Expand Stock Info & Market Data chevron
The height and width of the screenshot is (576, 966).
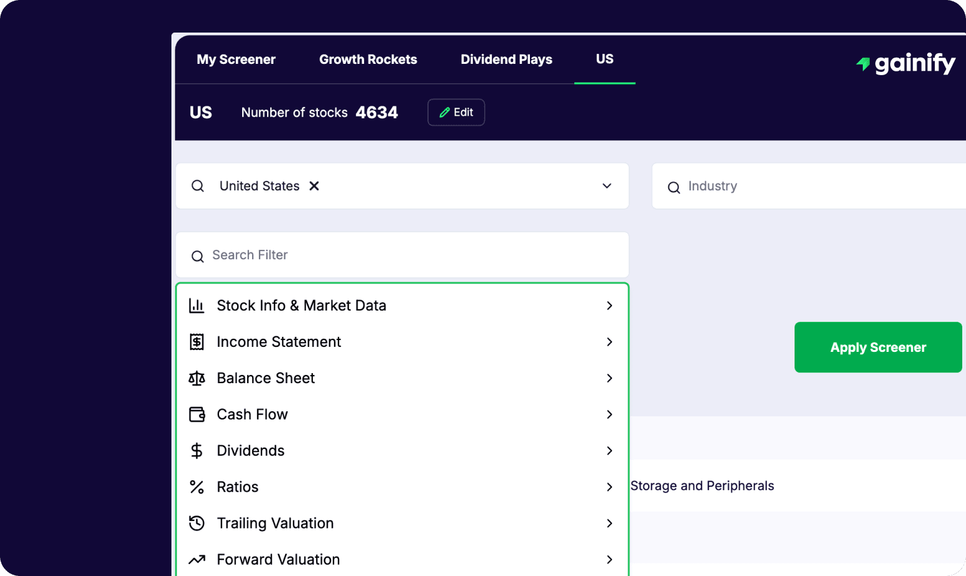(x=609, y=306)
